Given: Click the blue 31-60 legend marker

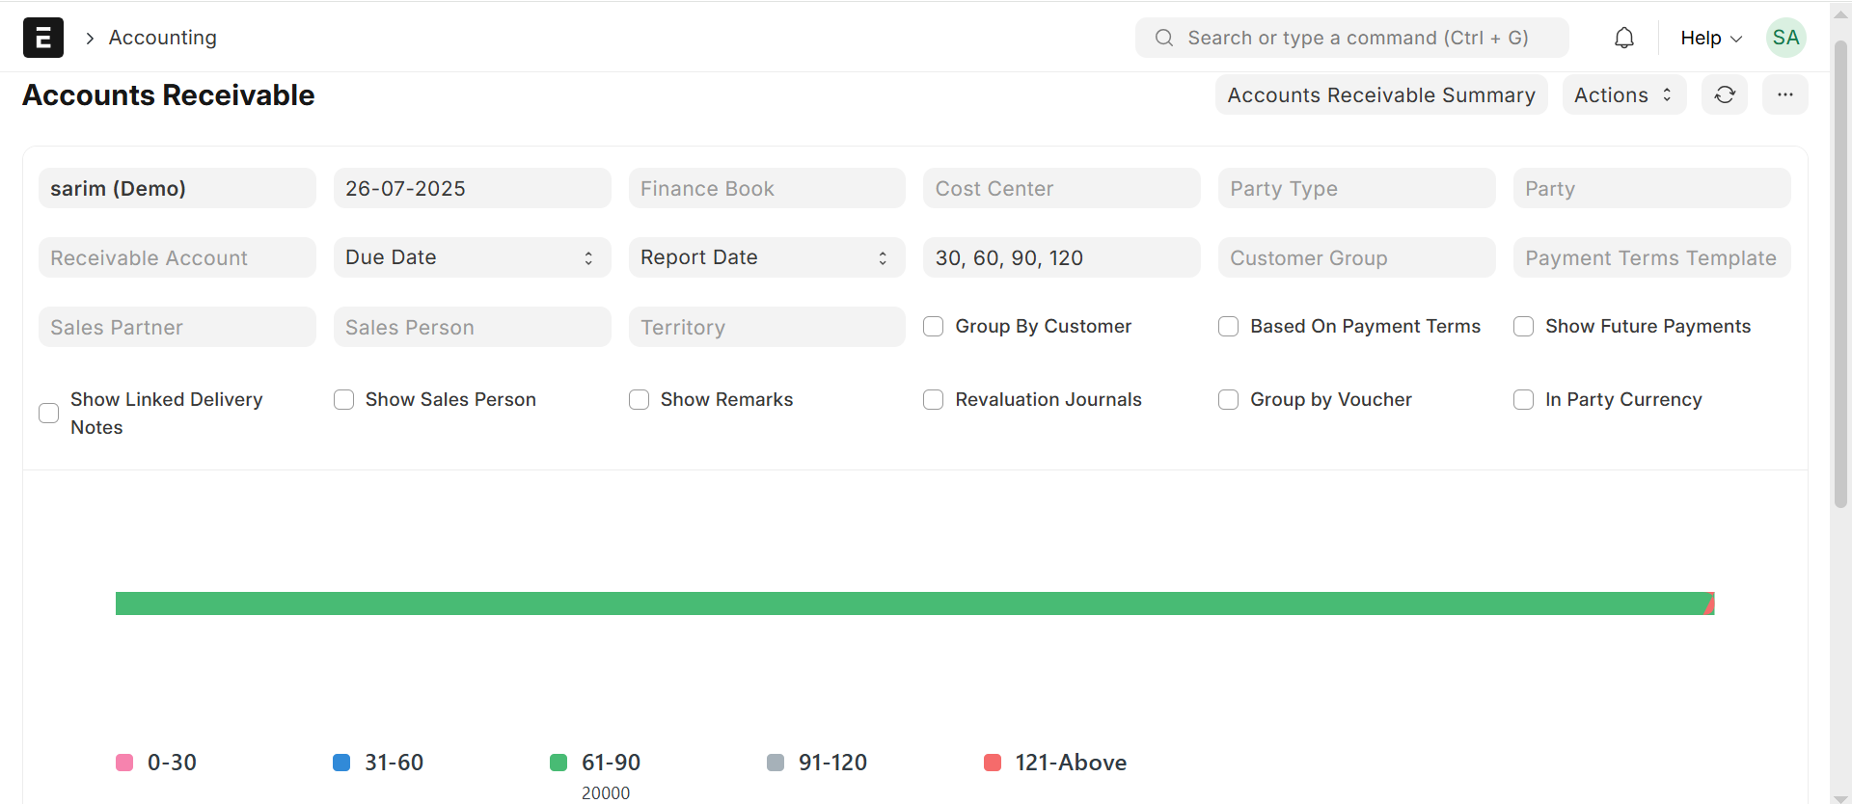Looking at the screenshot, I should pos(341,763).
